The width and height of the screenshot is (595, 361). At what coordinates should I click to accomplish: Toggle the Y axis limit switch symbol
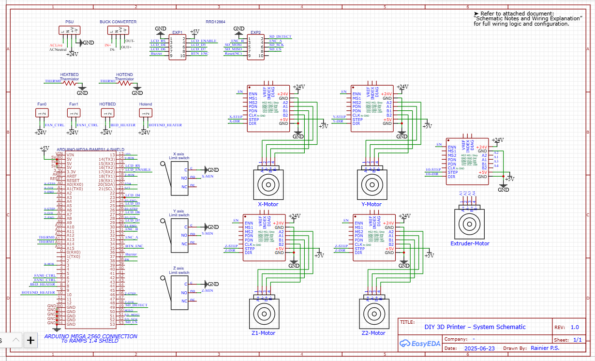point(178,236)
